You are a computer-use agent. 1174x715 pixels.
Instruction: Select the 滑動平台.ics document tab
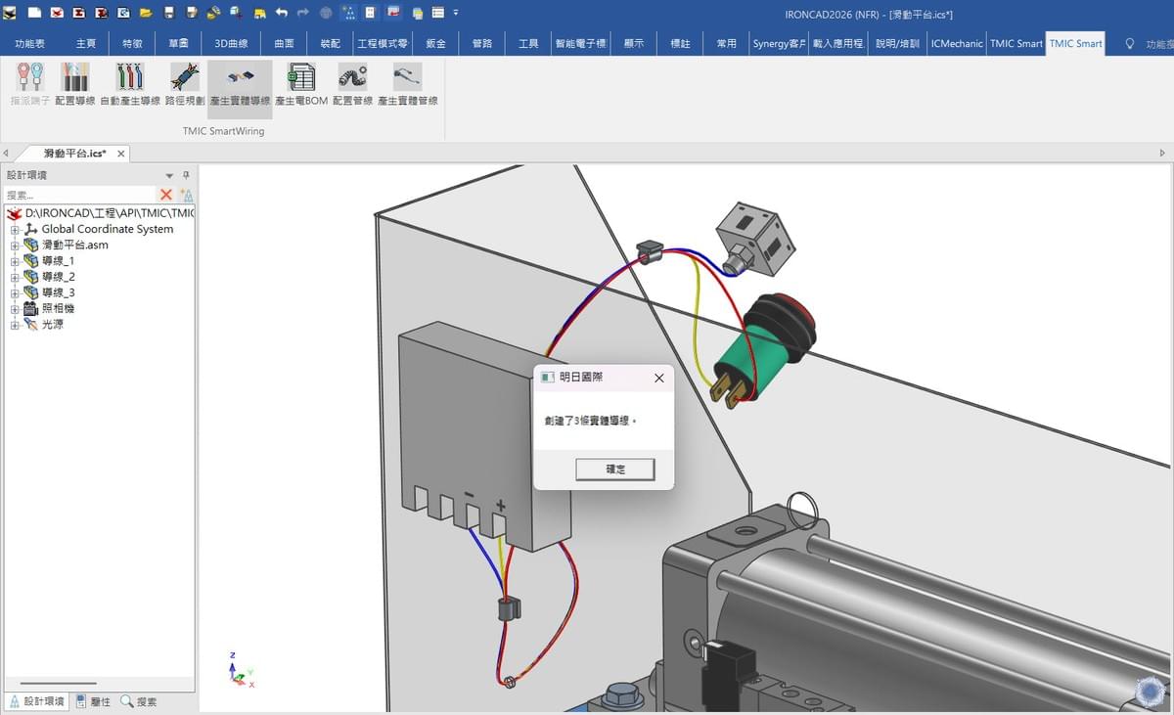(74, 154)
